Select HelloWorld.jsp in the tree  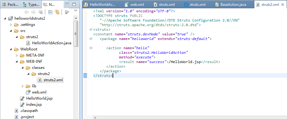tap(39, 98)
